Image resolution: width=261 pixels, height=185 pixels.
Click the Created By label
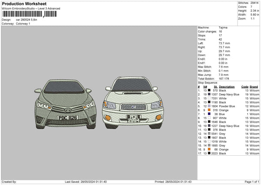coord(9,182)
